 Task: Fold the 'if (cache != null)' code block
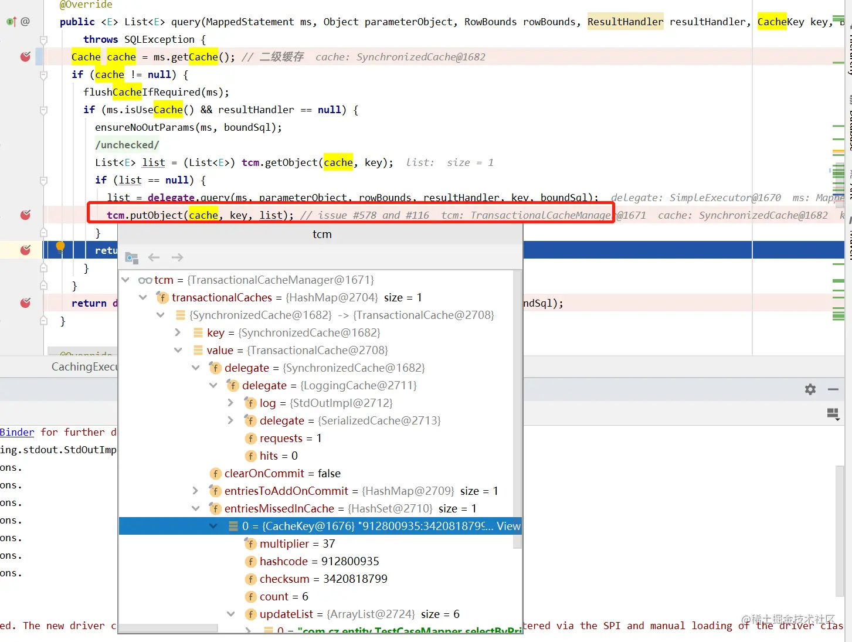(x=43, y=74)
